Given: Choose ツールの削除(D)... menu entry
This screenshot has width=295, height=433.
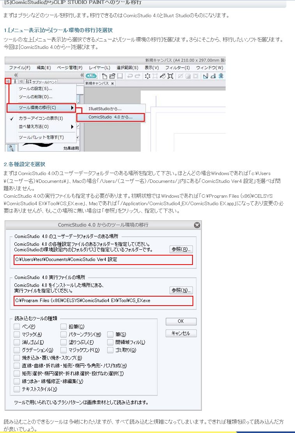Looking at the screenshot, I should (x=41, y=97).
